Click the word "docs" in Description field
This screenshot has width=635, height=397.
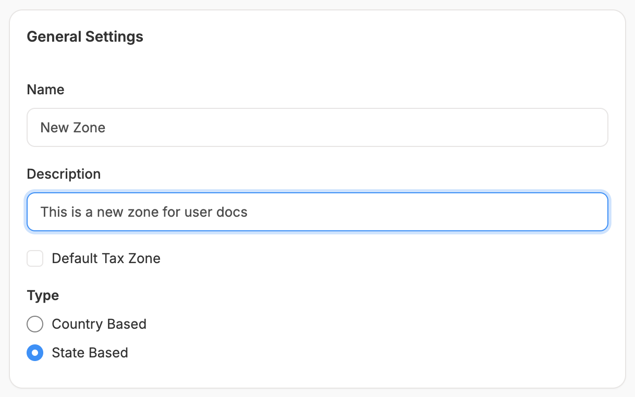[233, 212]
